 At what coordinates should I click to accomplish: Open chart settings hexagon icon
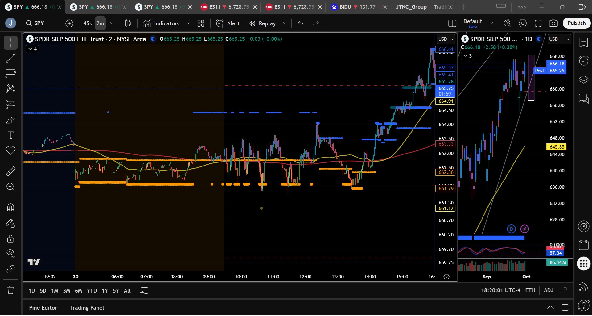click(x=523, y=23)
